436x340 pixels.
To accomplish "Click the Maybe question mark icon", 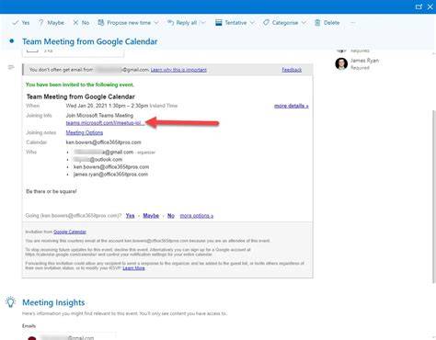I will (x=40, y=23).
